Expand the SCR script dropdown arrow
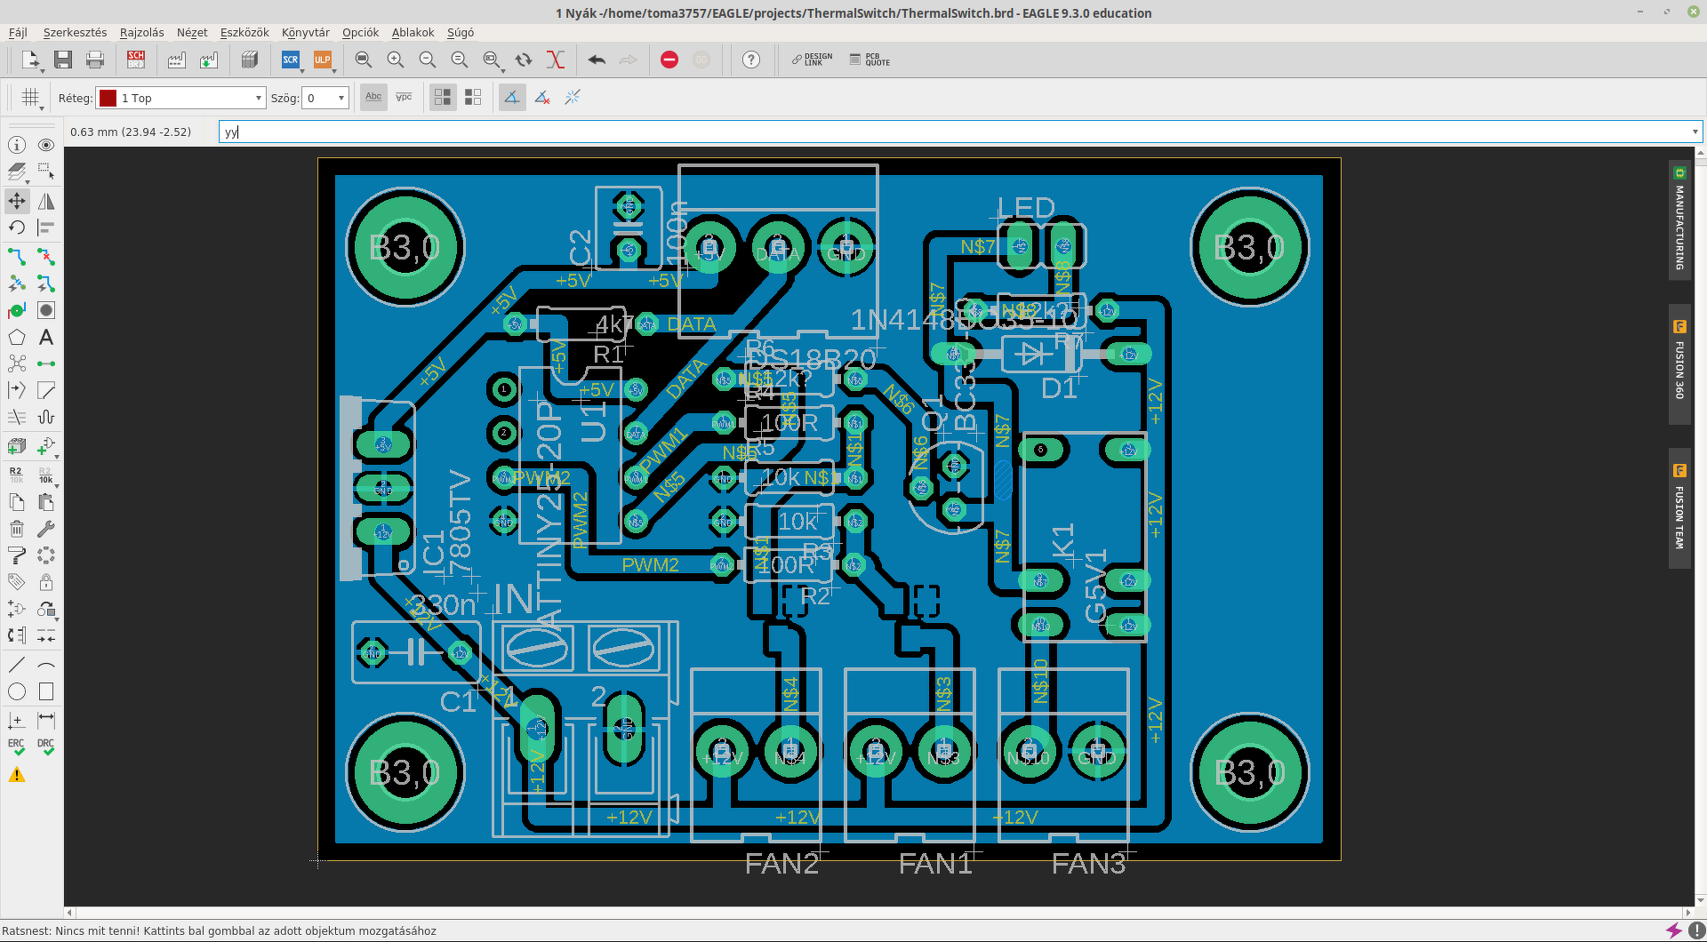This screenshot has height=942, width=1707. click(302, 69)
